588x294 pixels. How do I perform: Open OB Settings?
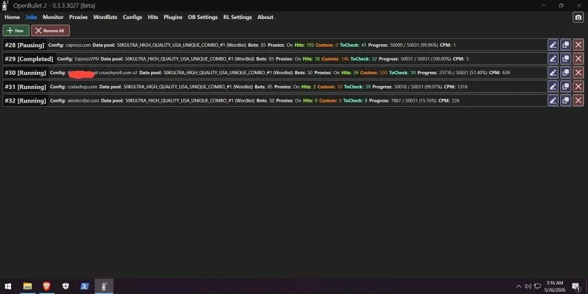[203, 17]
